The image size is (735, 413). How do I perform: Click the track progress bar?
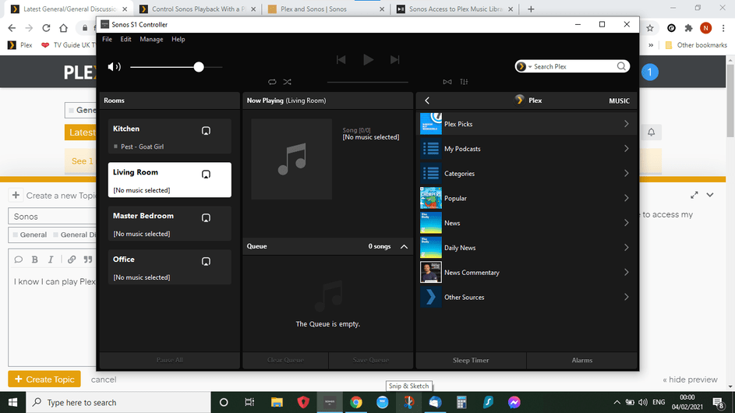368,82
